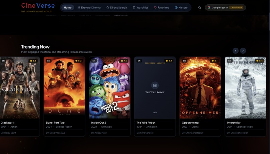Click the Trending Now heading
The image size is (270, 154).
(x=35, y=47)
